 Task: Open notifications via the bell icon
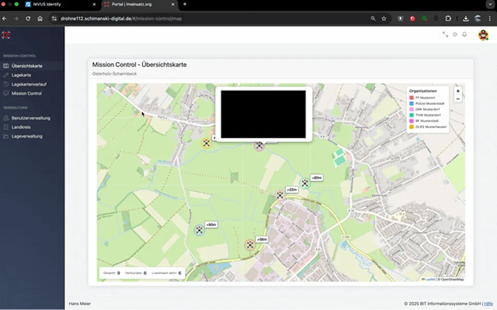(x=464, y=34)
